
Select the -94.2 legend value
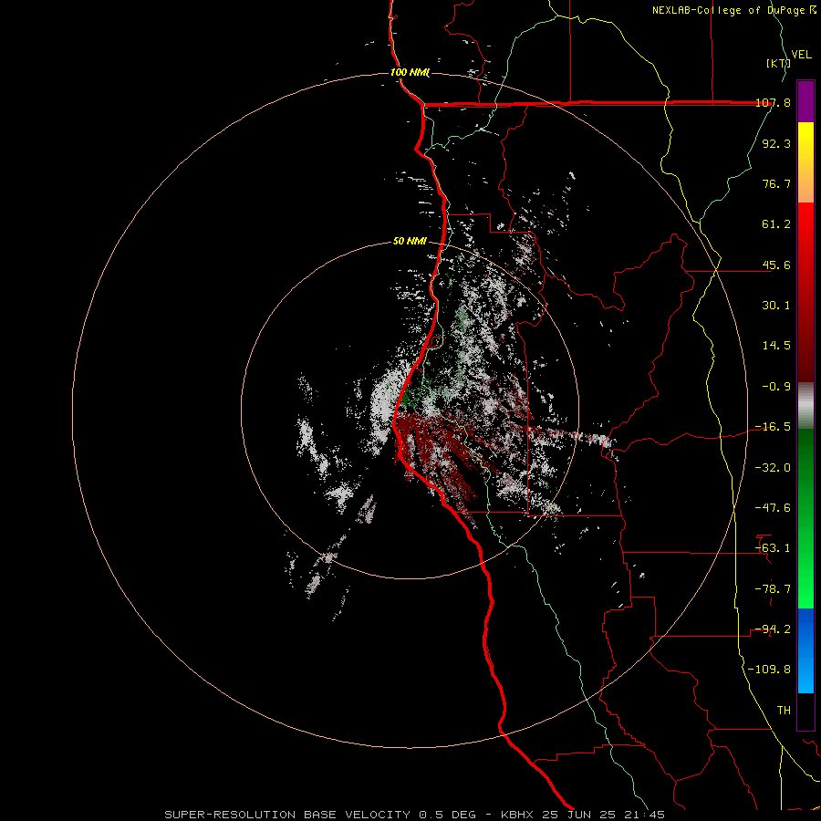click(773, 629)
